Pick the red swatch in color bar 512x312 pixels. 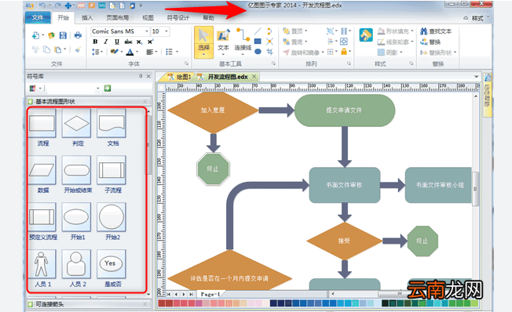click(162, 303)
